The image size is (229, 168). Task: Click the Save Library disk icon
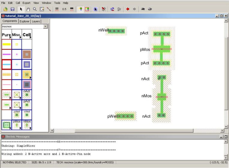[13, 9]
